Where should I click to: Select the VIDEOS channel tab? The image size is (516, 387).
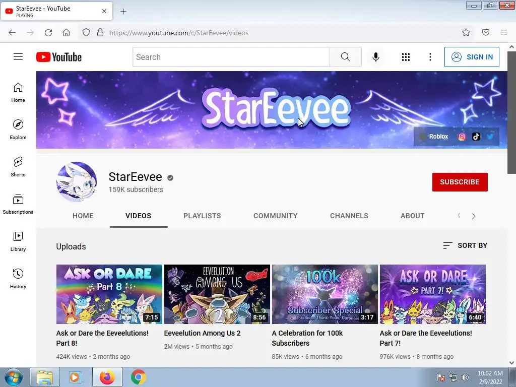click(x=138, y=216)
